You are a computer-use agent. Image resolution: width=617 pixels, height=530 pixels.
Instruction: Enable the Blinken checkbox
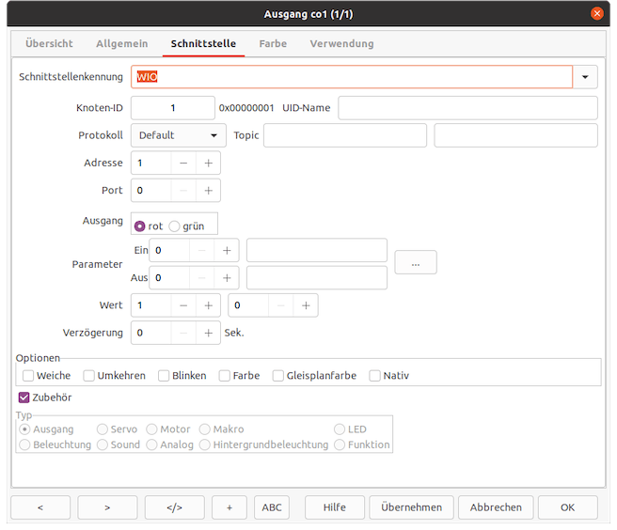pos(164,376)
